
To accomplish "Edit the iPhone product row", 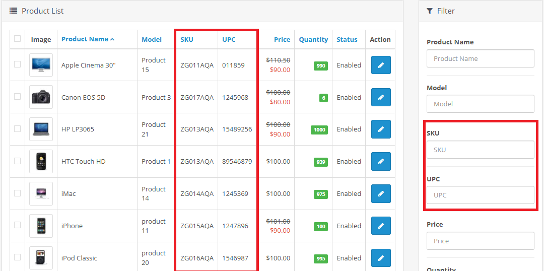I will click(381, 226).
